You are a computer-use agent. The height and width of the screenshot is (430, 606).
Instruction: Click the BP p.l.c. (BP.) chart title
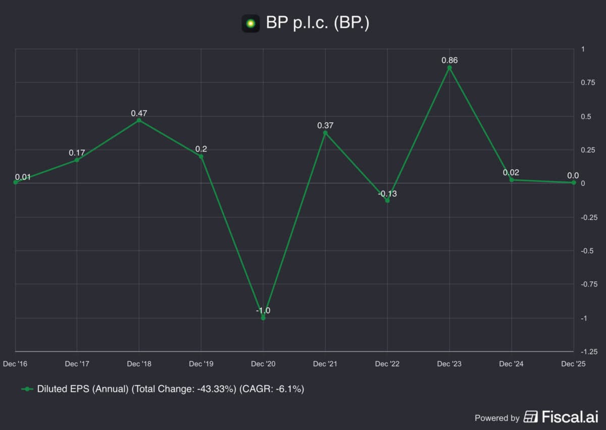coord(318,23)
